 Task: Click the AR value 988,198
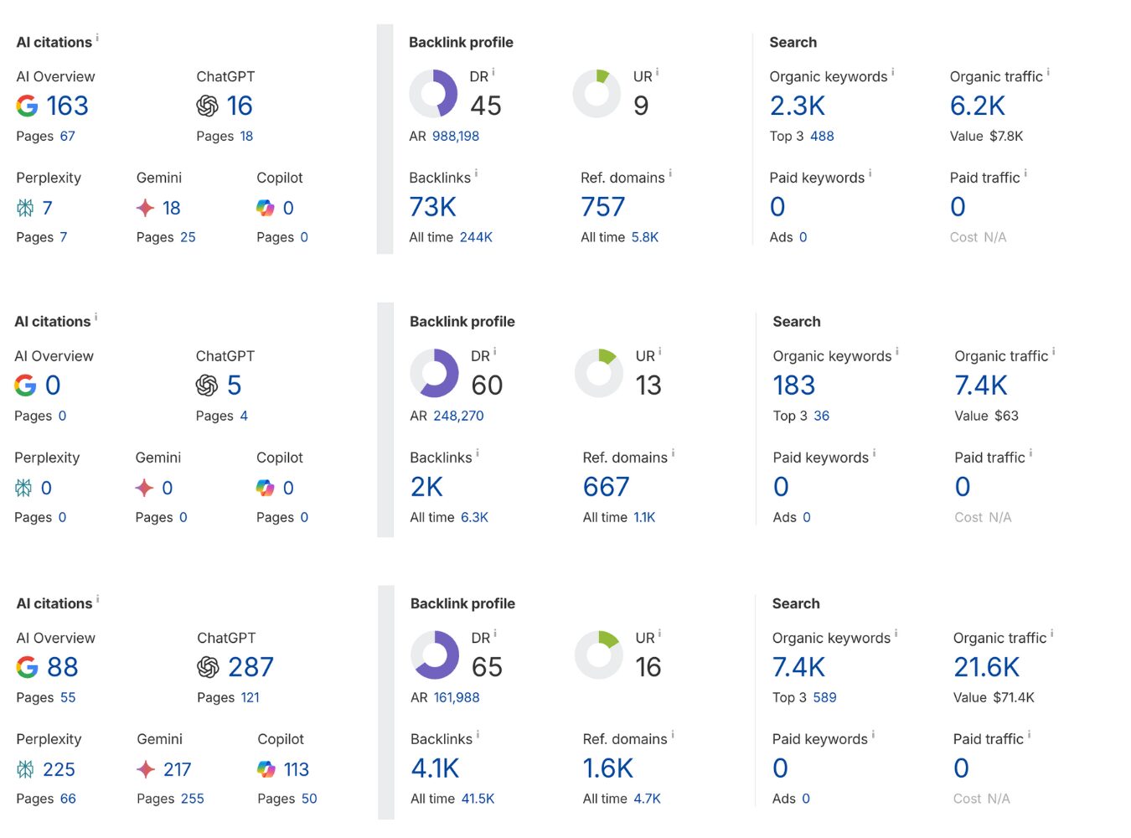[456, 137]
